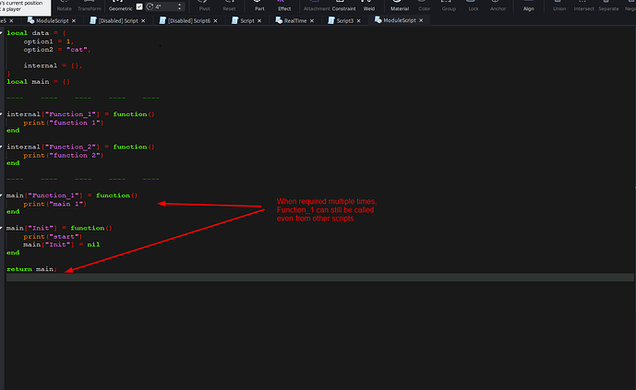Image resolution: width=636 pixels, height=390 pixels.
Task: Click the module icon on the active ModuleScript tab
Action: (x=378, y=20)
